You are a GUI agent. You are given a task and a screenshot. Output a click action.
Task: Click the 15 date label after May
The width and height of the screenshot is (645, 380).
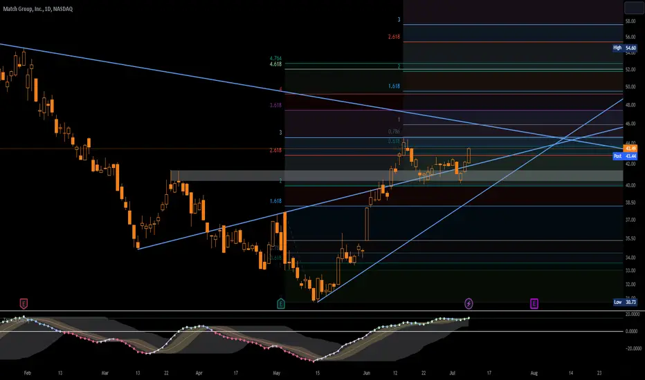point(318,373)
